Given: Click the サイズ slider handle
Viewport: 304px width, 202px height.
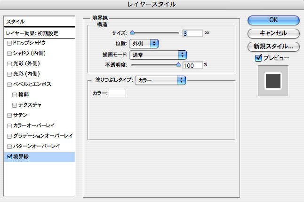Looking at the screenshot, I should coord(132,33).
